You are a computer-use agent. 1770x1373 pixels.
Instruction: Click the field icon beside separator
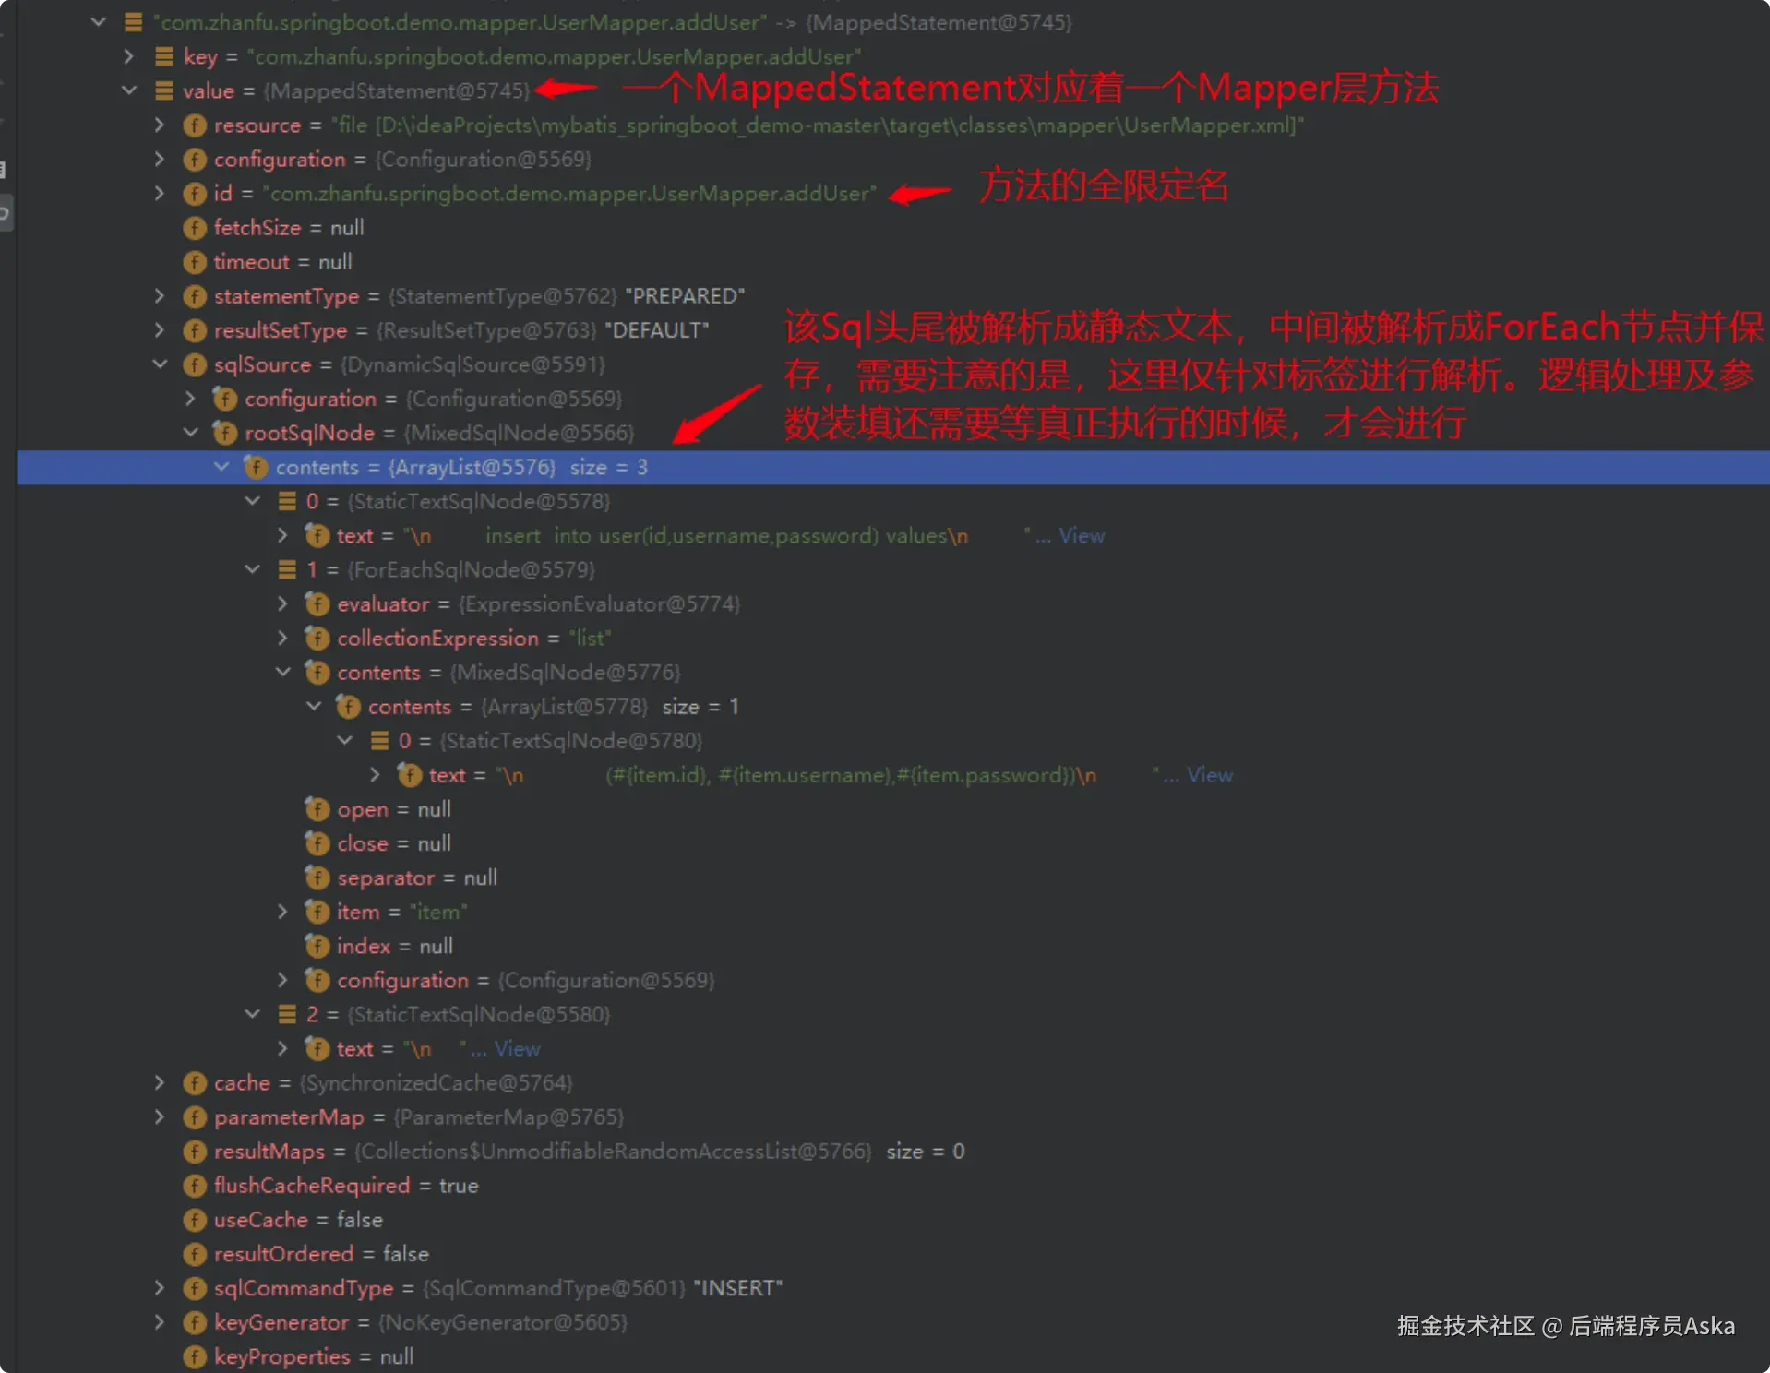[x=317, y=878]
